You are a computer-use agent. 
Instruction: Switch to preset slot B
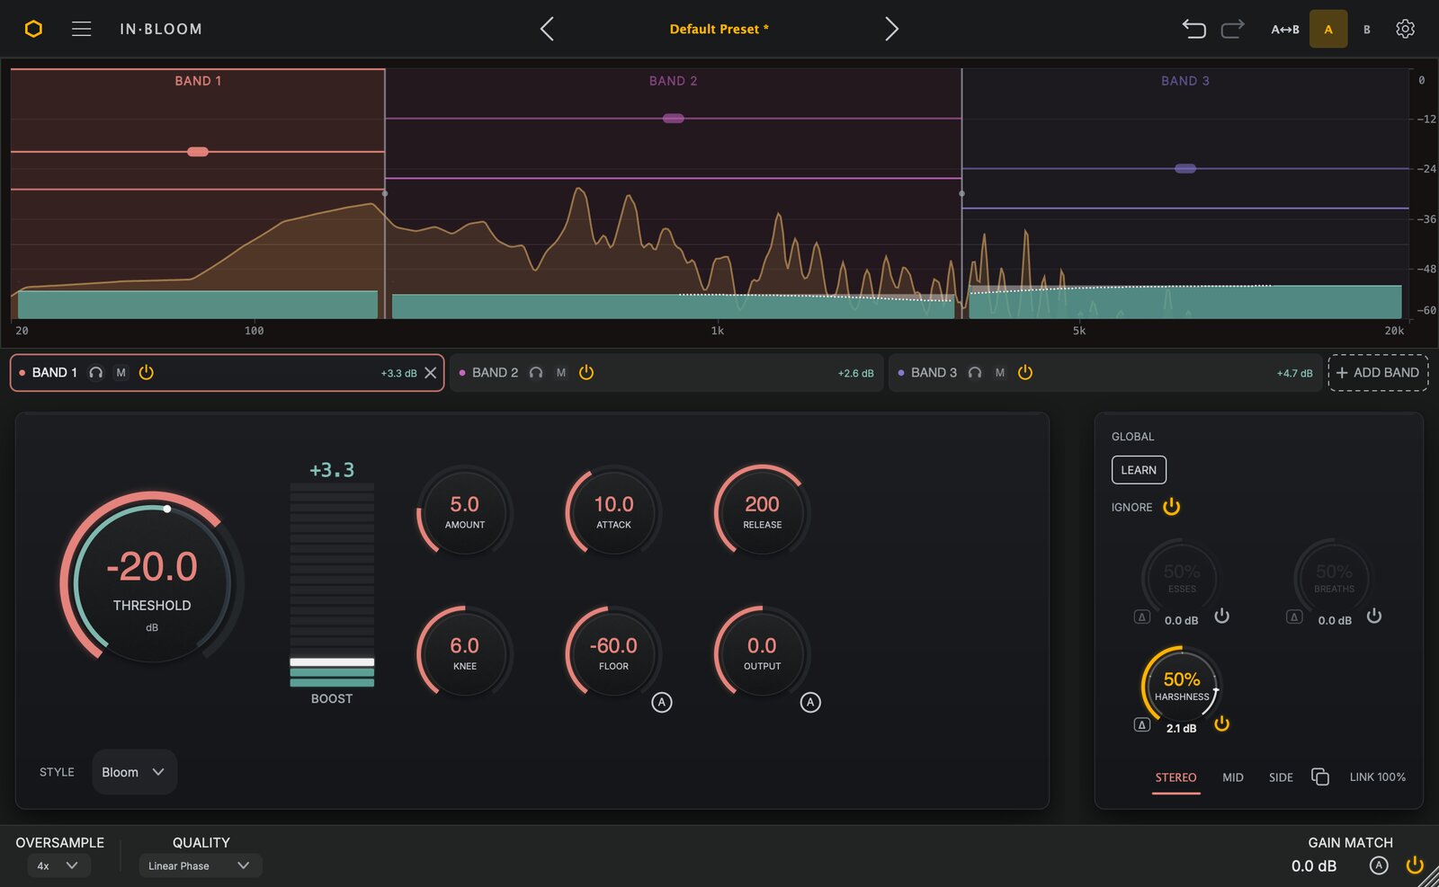1367,30
